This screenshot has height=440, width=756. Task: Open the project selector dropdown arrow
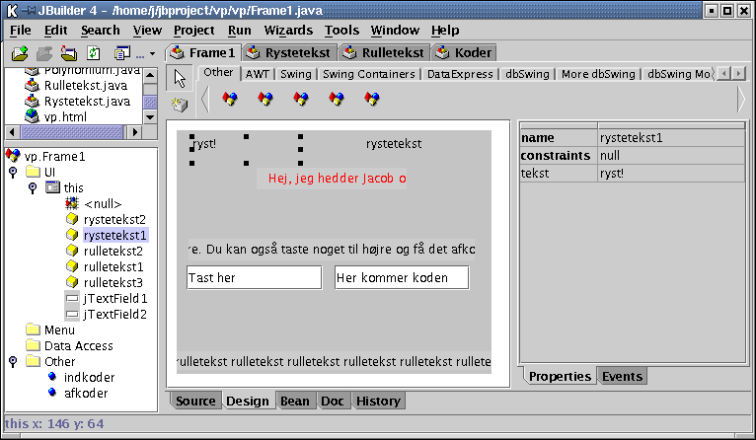point(152,54)
